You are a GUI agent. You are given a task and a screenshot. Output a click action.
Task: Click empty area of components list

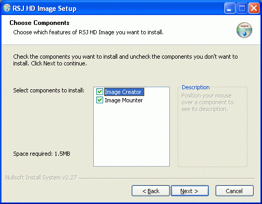point(131,135)
